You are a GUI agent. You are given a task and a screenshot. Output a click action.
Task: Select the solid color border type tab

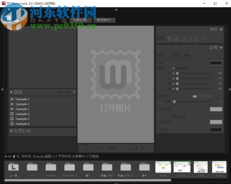click(177, 55)
